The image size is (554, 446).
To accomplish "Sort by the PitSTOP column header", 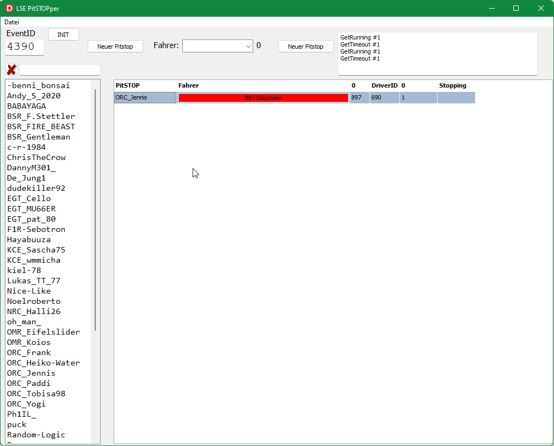I will [128, 85].
